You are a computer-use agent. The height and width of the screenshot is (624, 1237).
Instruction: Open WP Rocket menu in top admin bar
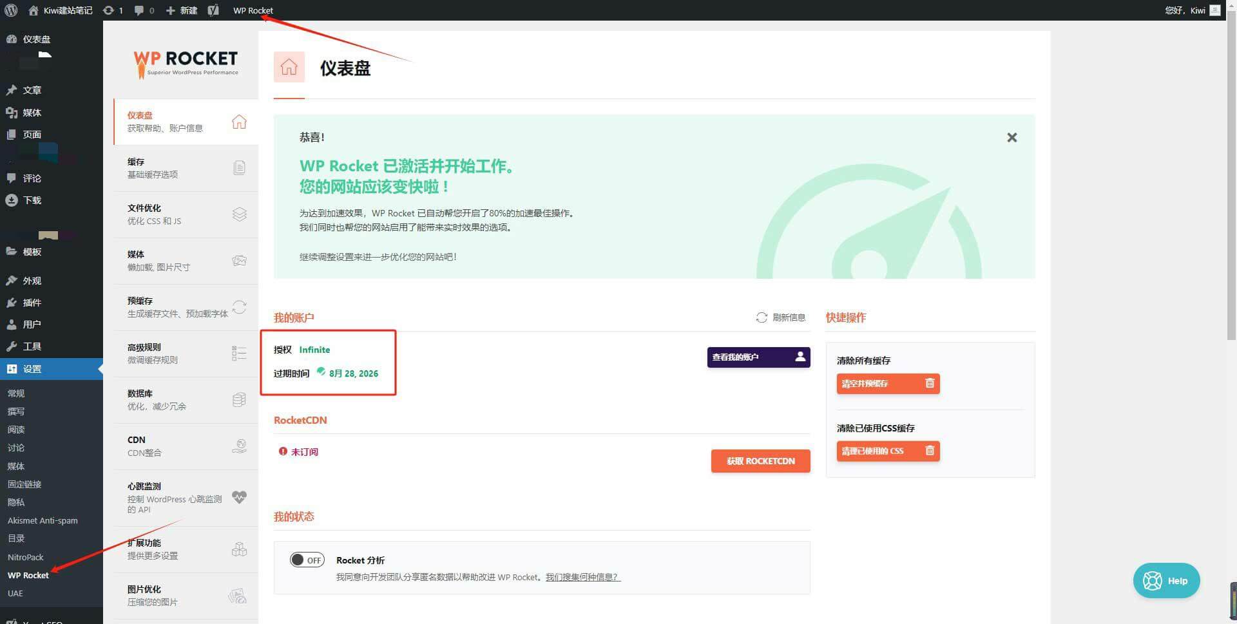pyautogui.click(x=253, y=10)
